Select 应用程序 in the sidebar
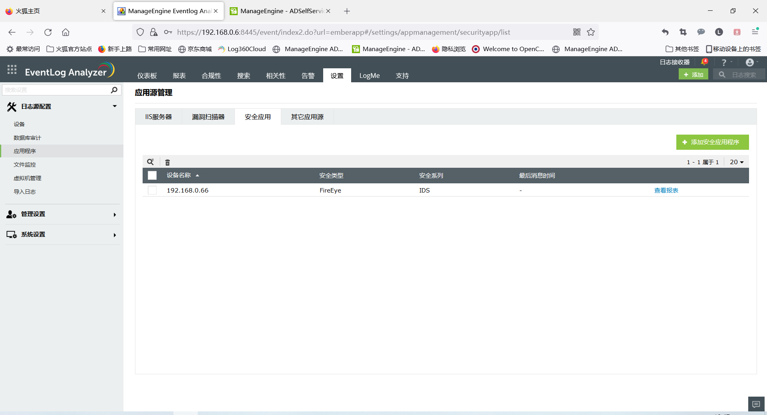 tap(25, 151)
